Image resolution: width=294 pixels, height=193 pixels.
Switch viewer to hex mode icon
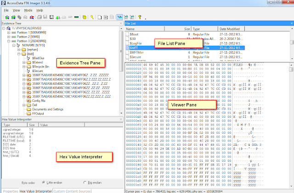click(132, 17)
